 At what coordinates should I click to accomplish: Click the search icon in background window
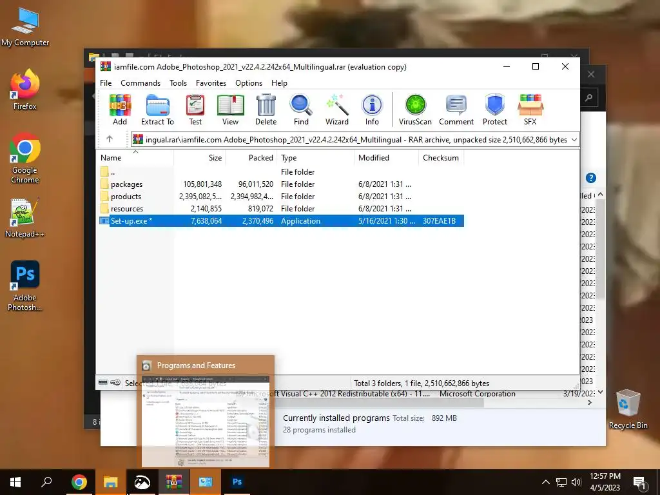589,98
